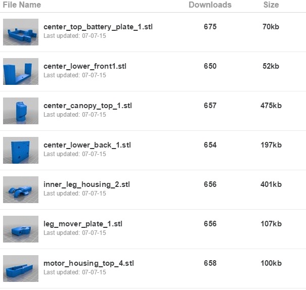Sort by the File Name column header

(x=22, y=5)
